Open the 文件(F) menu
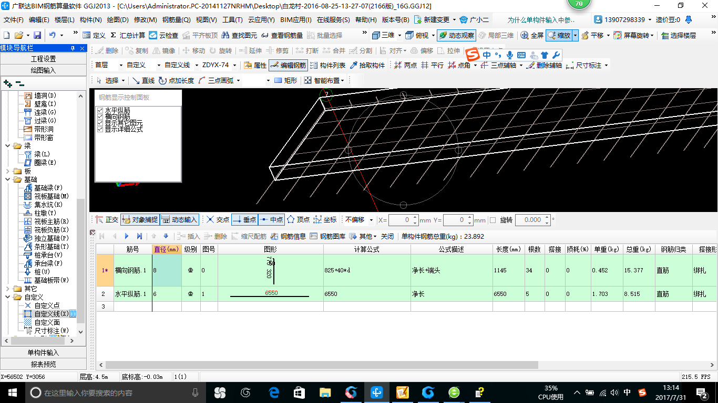This screenshot has width=718, height=403. point(14,20)
